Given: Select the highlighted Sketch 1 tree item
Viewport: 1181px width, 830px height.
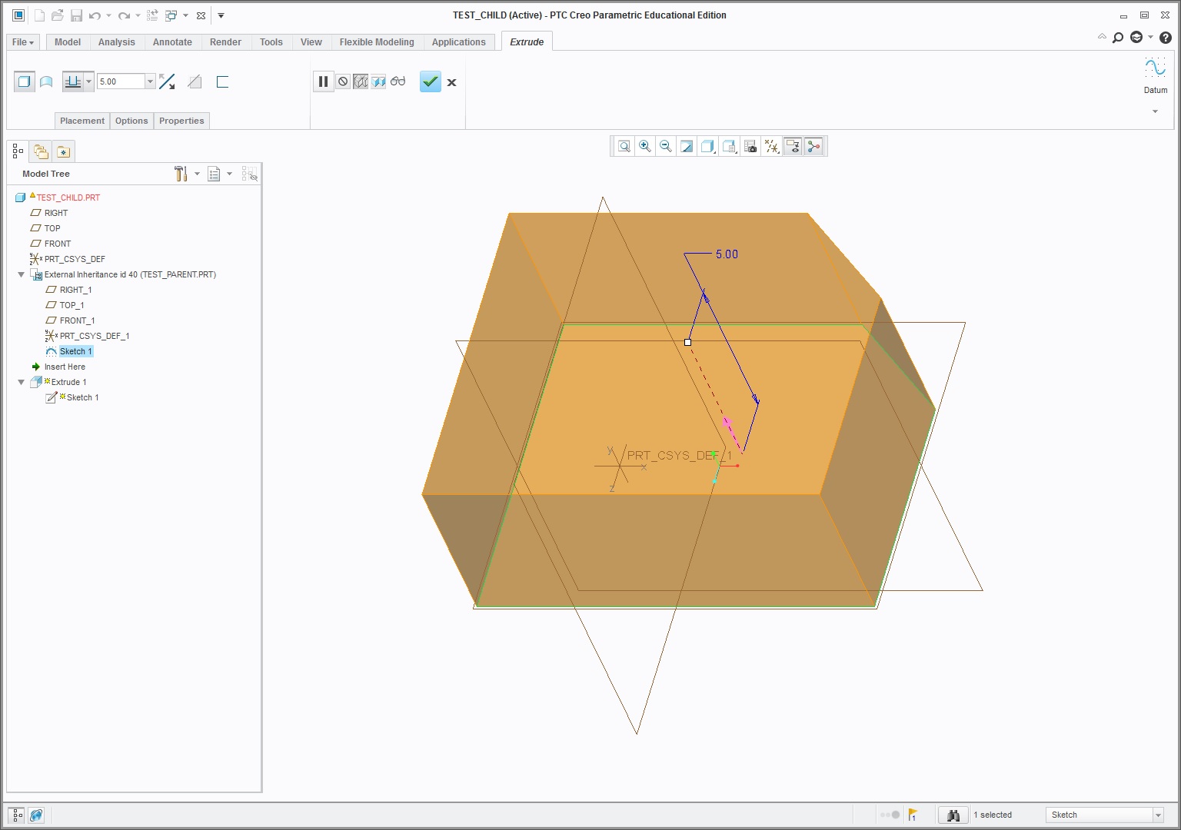Looking at the screenshot, I should 75,351.
